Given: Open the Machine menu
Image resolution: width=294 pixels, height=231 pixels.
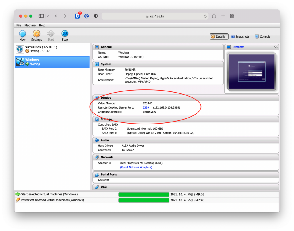Looking at the screenshot, I should pos(30,25).
